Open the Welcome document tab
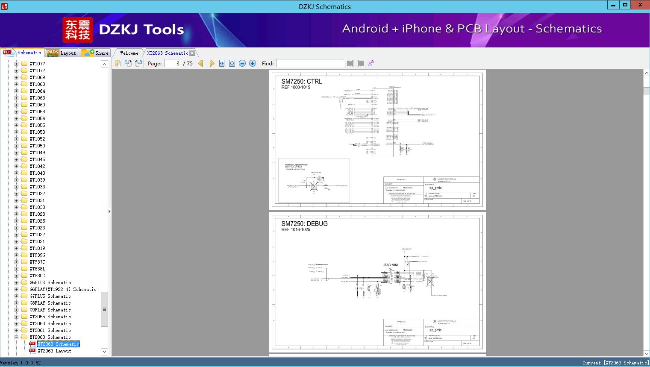This screenshot has height=367, width=650. tap(129, 53)
